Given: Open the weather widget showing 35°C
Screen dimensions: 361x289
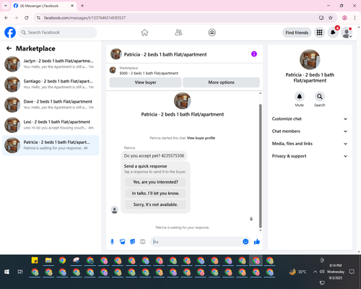Looking at the screenshot, I should (298, 272).
